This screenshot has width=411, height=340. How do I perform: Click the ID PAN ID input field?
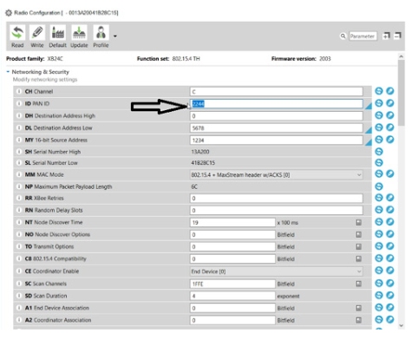(x=276, y=104)
